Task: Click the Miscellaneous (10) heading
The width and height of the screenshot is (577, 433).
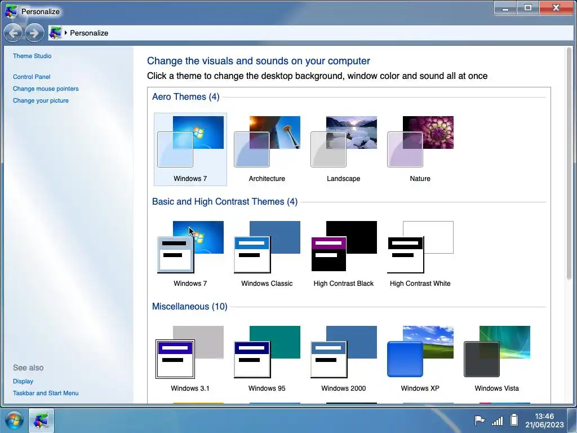Action: [189, 307]
